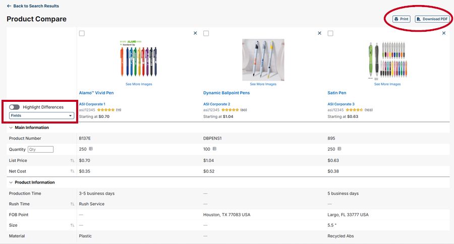Sort products by List Price icon
The image size is (454, 244).
tap(72, 160)
